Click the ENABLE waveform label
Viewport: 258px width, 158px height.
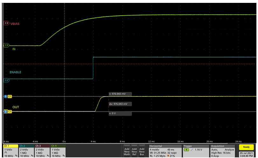(x=15, y=72)
